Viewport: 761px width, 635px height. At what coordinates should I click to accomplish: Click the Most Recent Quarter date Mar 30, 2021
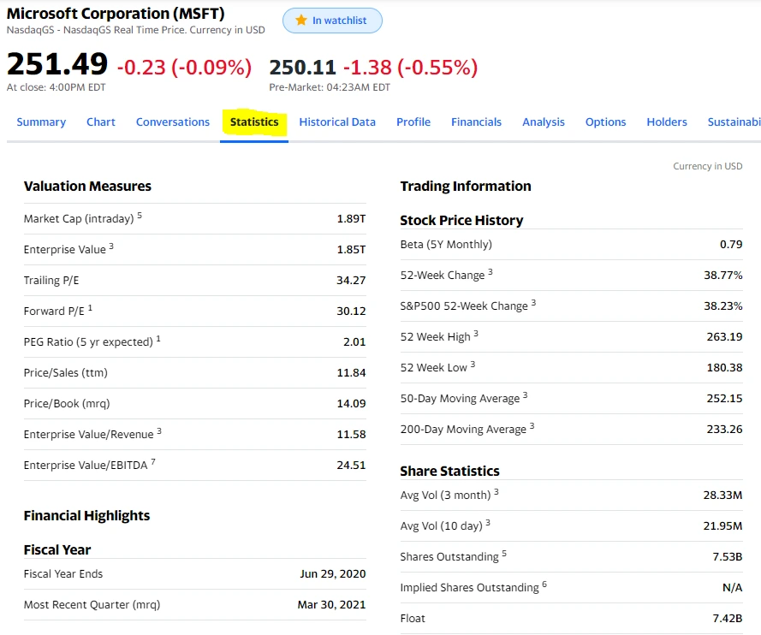coord(331,604)
